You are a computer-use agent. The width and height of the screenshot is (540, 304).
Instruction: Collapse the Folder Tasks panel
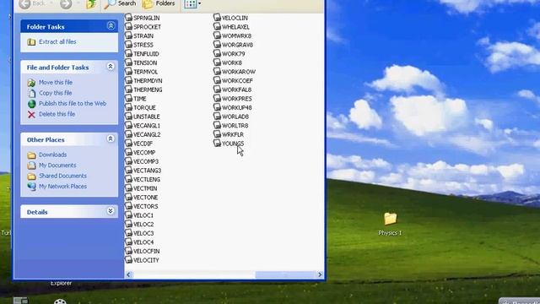[x=111, y=26]
